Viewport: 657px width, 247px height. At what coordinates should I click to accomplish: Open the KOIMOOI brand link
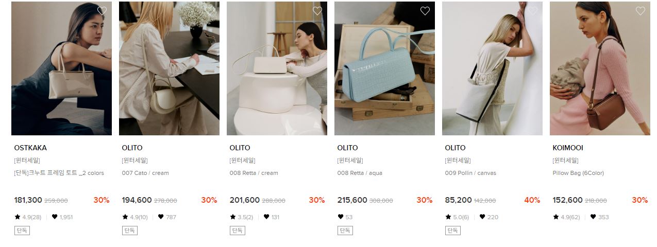pos(568,148)
